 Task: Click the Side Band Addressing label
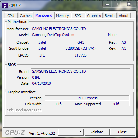click(24, 110)
